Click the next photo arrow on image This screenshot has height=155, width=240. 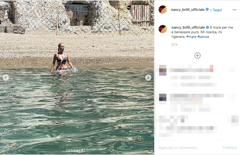pos(148,78)
